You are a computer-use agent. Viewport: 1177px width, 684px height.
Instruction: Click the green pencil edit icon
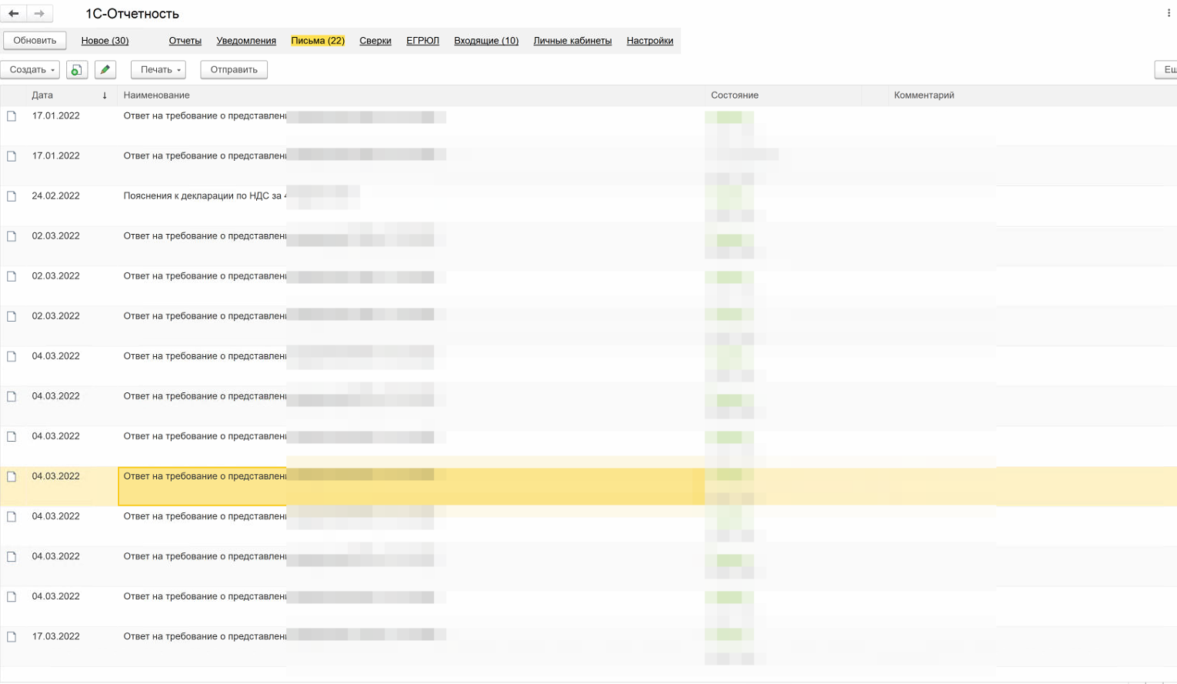click(x=105, y=70)
